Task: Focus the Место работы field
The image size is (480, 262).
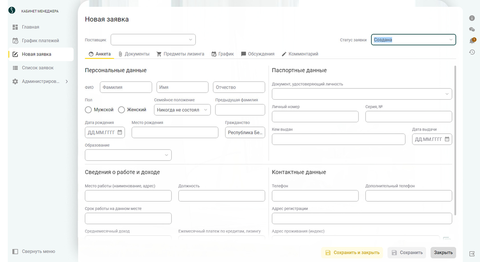Action: pyautogui.click(x=128, y=196)
